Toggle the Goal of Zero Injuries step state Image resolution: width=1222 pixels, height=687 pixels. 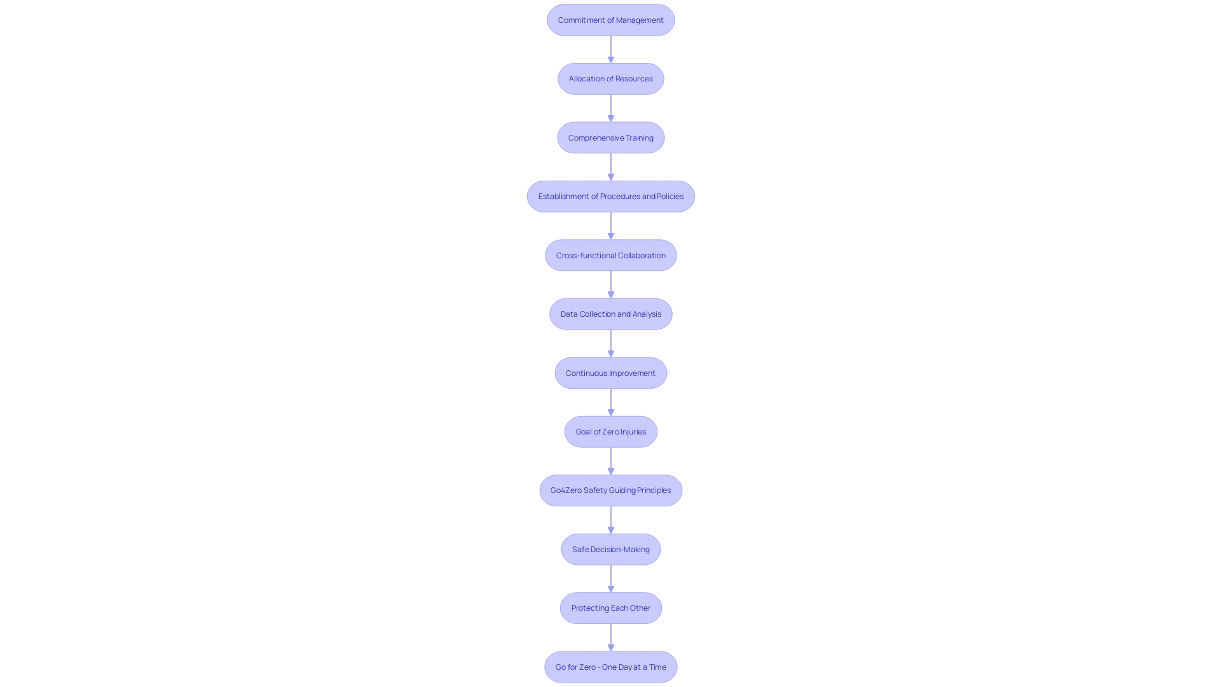coord(610,431)
